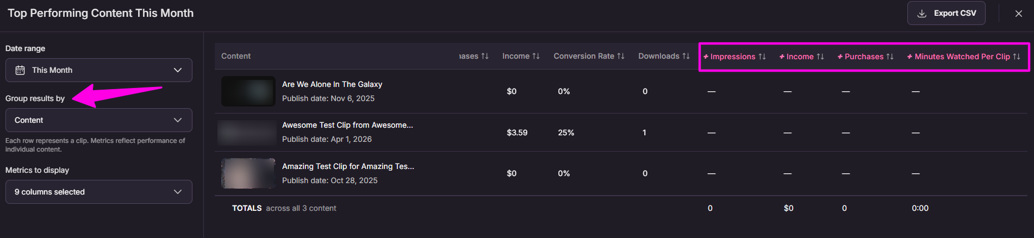
Task: Sort by Minutes Watched Per Clip
Action: [x=963, y=57]
